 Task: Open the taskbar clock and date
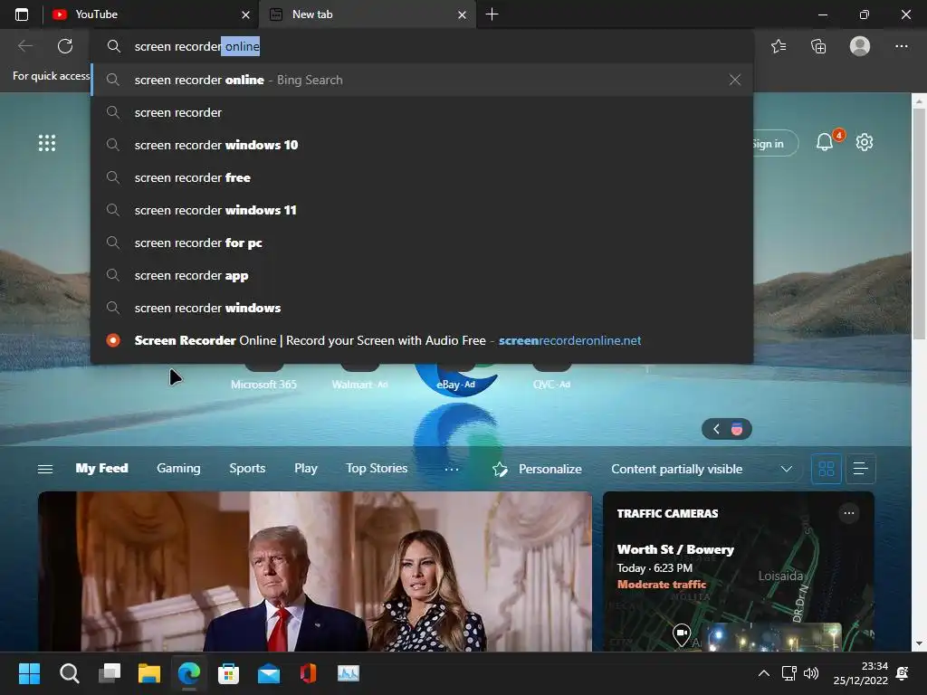tap(860, 673)
